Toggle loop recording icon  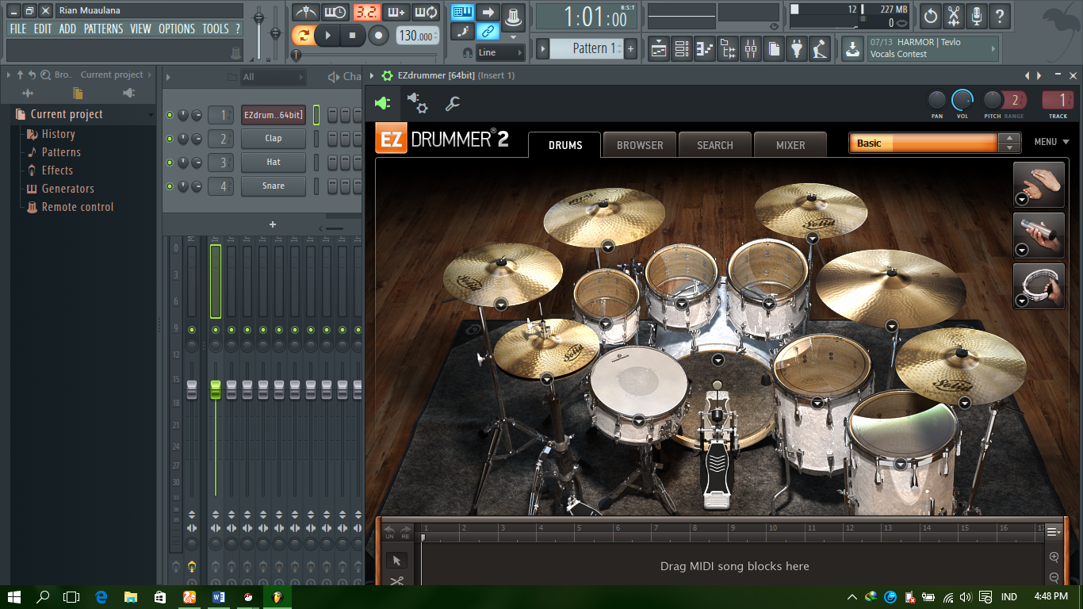(426, 13)
